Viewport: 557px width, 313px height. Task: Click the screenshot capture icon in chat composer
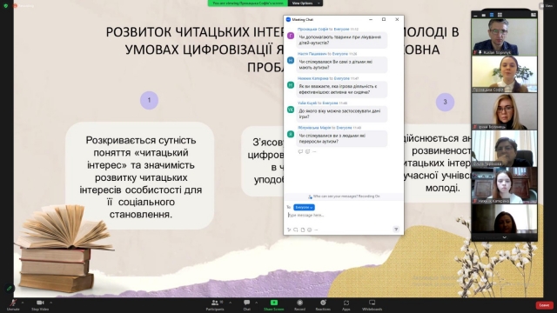pos(296,230)
